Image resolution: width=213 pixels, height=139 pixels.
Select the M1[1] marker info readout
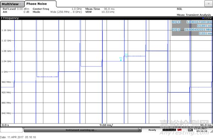[x=192, y=24]
